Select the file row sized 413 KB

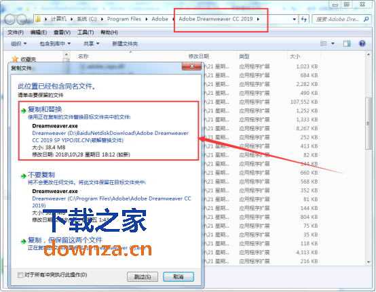(x=261, y=146)
